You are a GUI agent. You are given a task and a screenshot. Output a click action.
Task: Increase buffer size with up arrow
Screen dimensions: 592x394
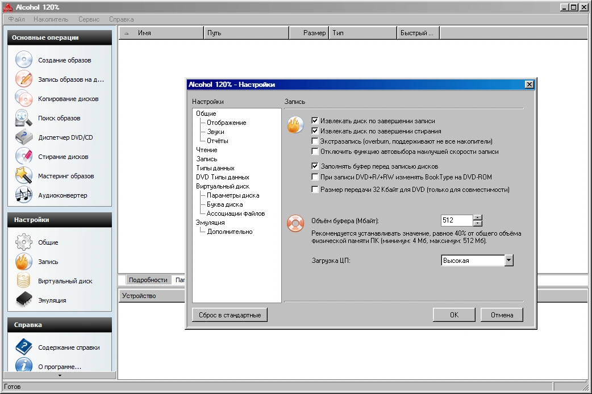pos(478,217)
